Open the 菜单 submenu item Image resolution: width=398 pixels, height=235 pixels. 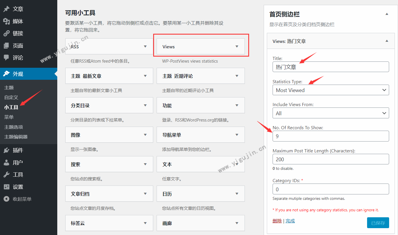point(9,117)
